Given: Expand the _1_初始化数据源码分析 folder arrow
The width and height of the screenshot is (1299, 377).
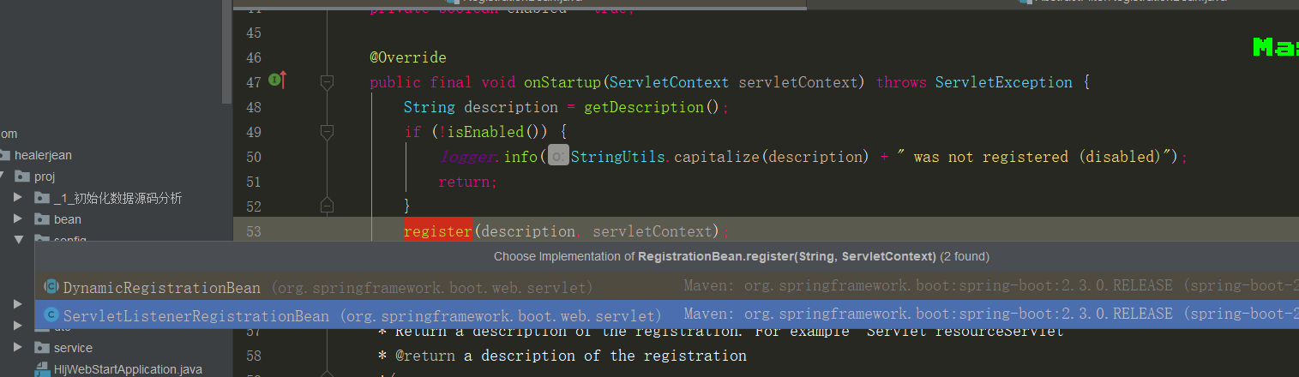Looking at the screenshot, I should pos(18,198).
